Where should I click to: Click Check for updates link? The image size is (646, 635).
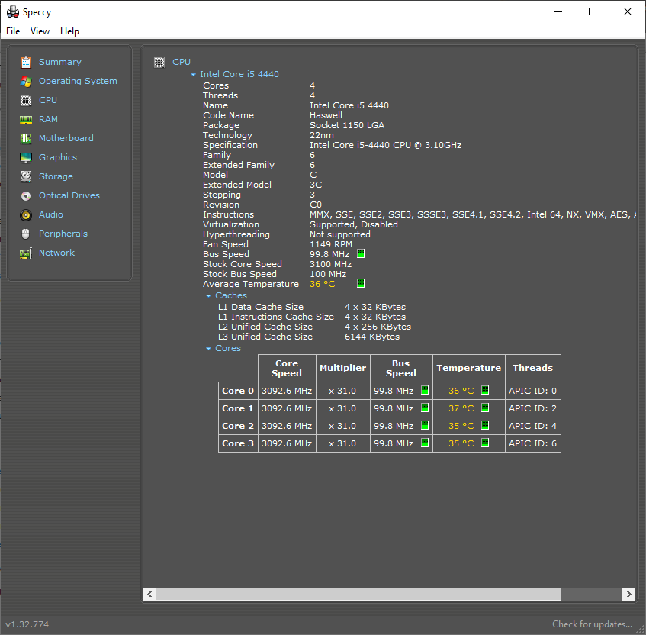click(592, 624)
